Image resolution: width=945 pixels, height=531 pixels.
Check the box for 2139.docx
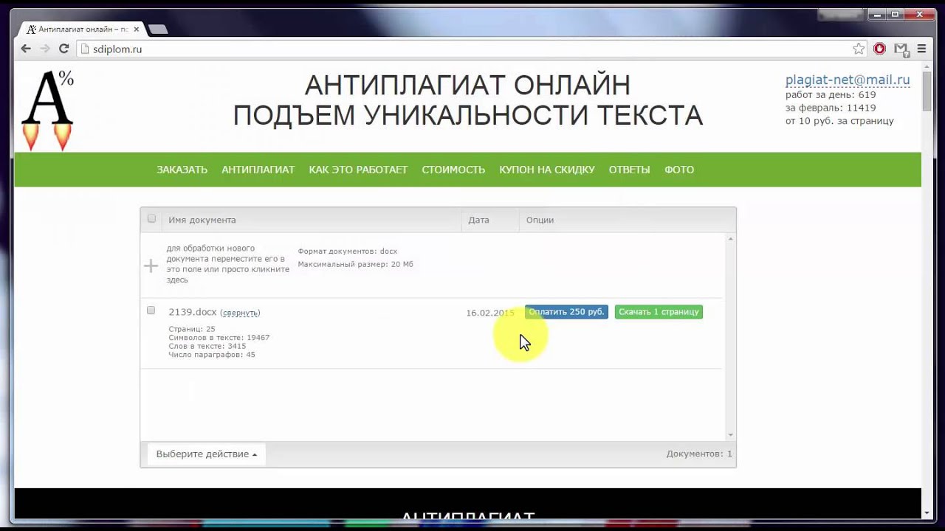click(x=151, y=310)
